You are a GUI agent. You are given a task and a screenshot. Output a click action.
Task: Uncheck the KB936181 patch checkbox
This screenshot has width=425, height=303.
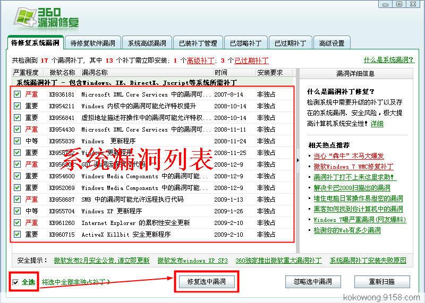coord(18,94)
